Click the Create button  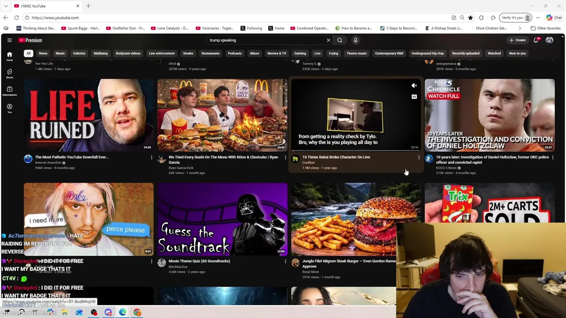tap(517, 40)
